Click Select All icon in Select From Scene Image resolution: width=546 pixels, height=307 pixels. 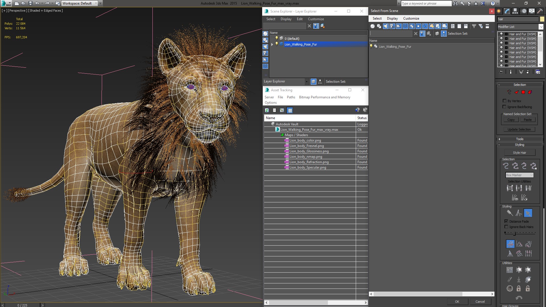tap(453, 26)
